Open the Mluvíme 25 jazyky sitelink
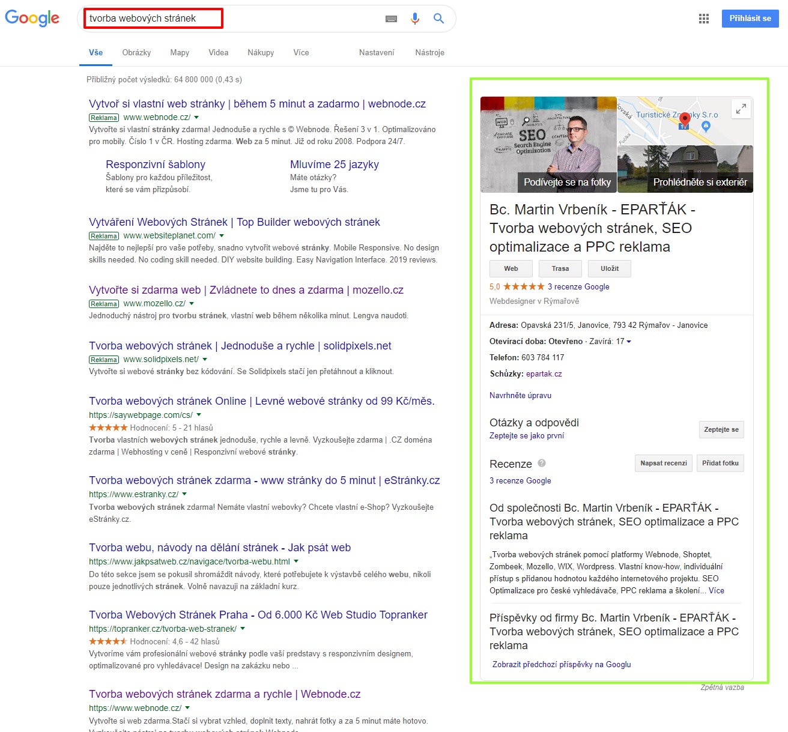Image resolution: width=788 pixels, height=732 pixels. 335,165
